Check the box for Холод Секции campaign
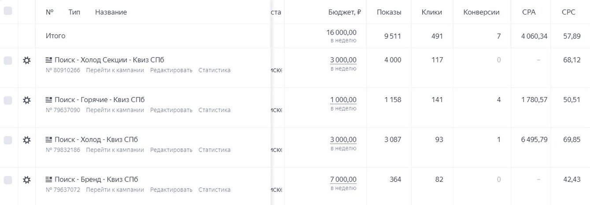Screen dimensions: 590x205 [8, 61]
